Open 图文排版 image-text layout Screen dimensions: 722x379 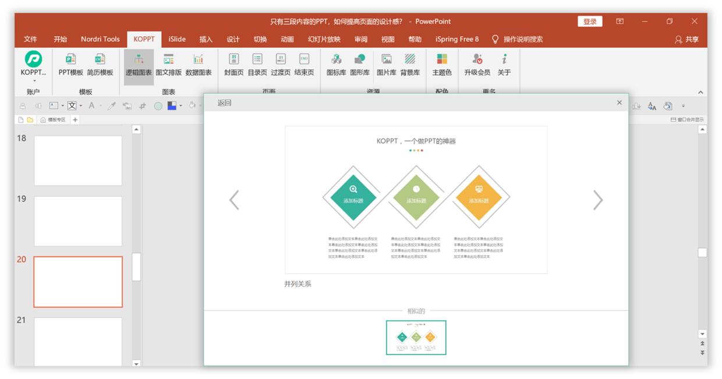tap(168, 65)
